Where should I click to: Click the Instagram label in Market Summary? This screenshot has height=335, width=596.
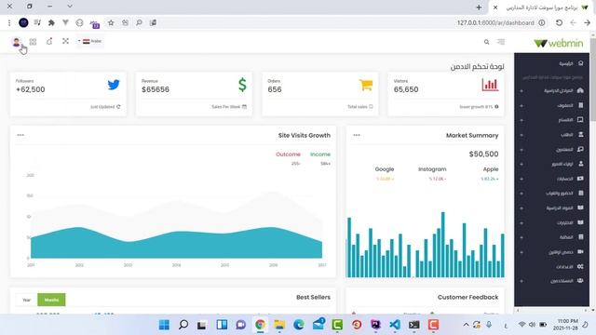[x=432, y=169]
